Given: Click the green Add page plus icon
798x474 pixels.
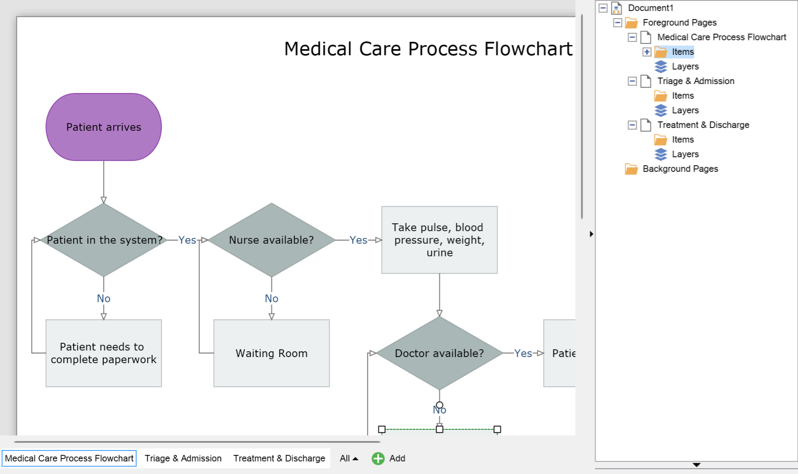Looking at the screenshot, I should pos(378,458).
